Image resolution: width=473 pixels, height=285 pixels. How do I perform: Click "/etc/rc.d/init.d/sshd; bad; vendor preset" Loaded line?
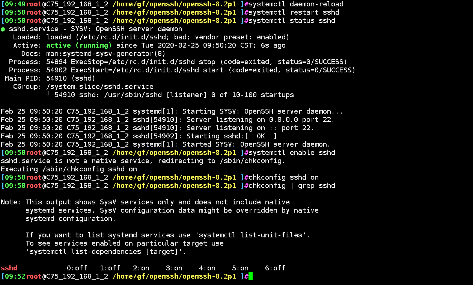[151, 37]
